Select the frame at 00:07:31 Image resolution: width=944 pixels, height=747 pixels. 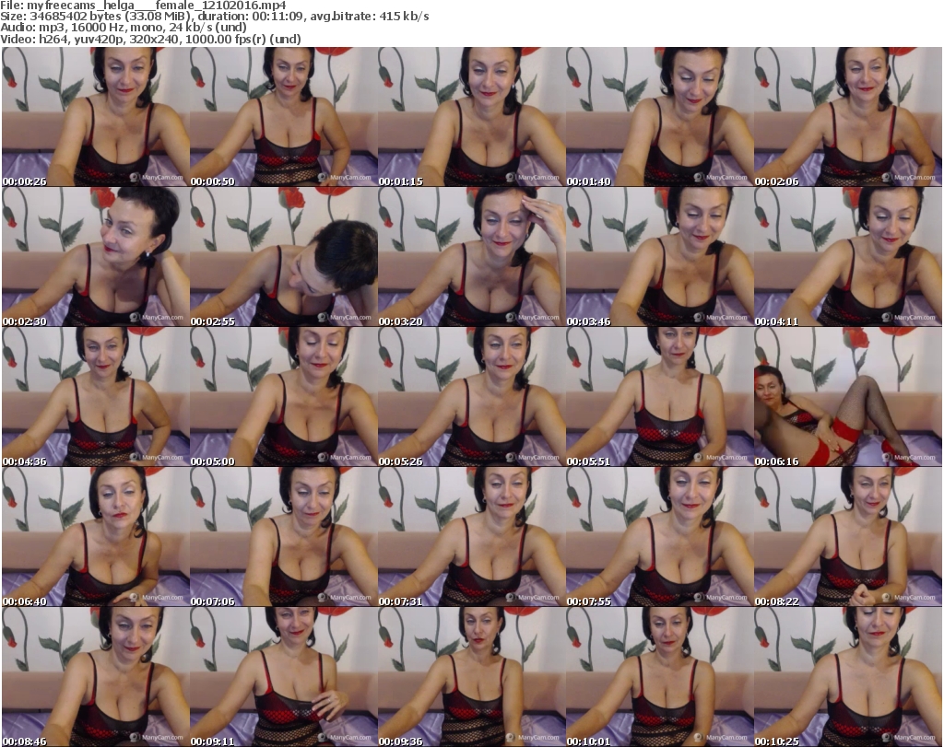click(471, 537)
